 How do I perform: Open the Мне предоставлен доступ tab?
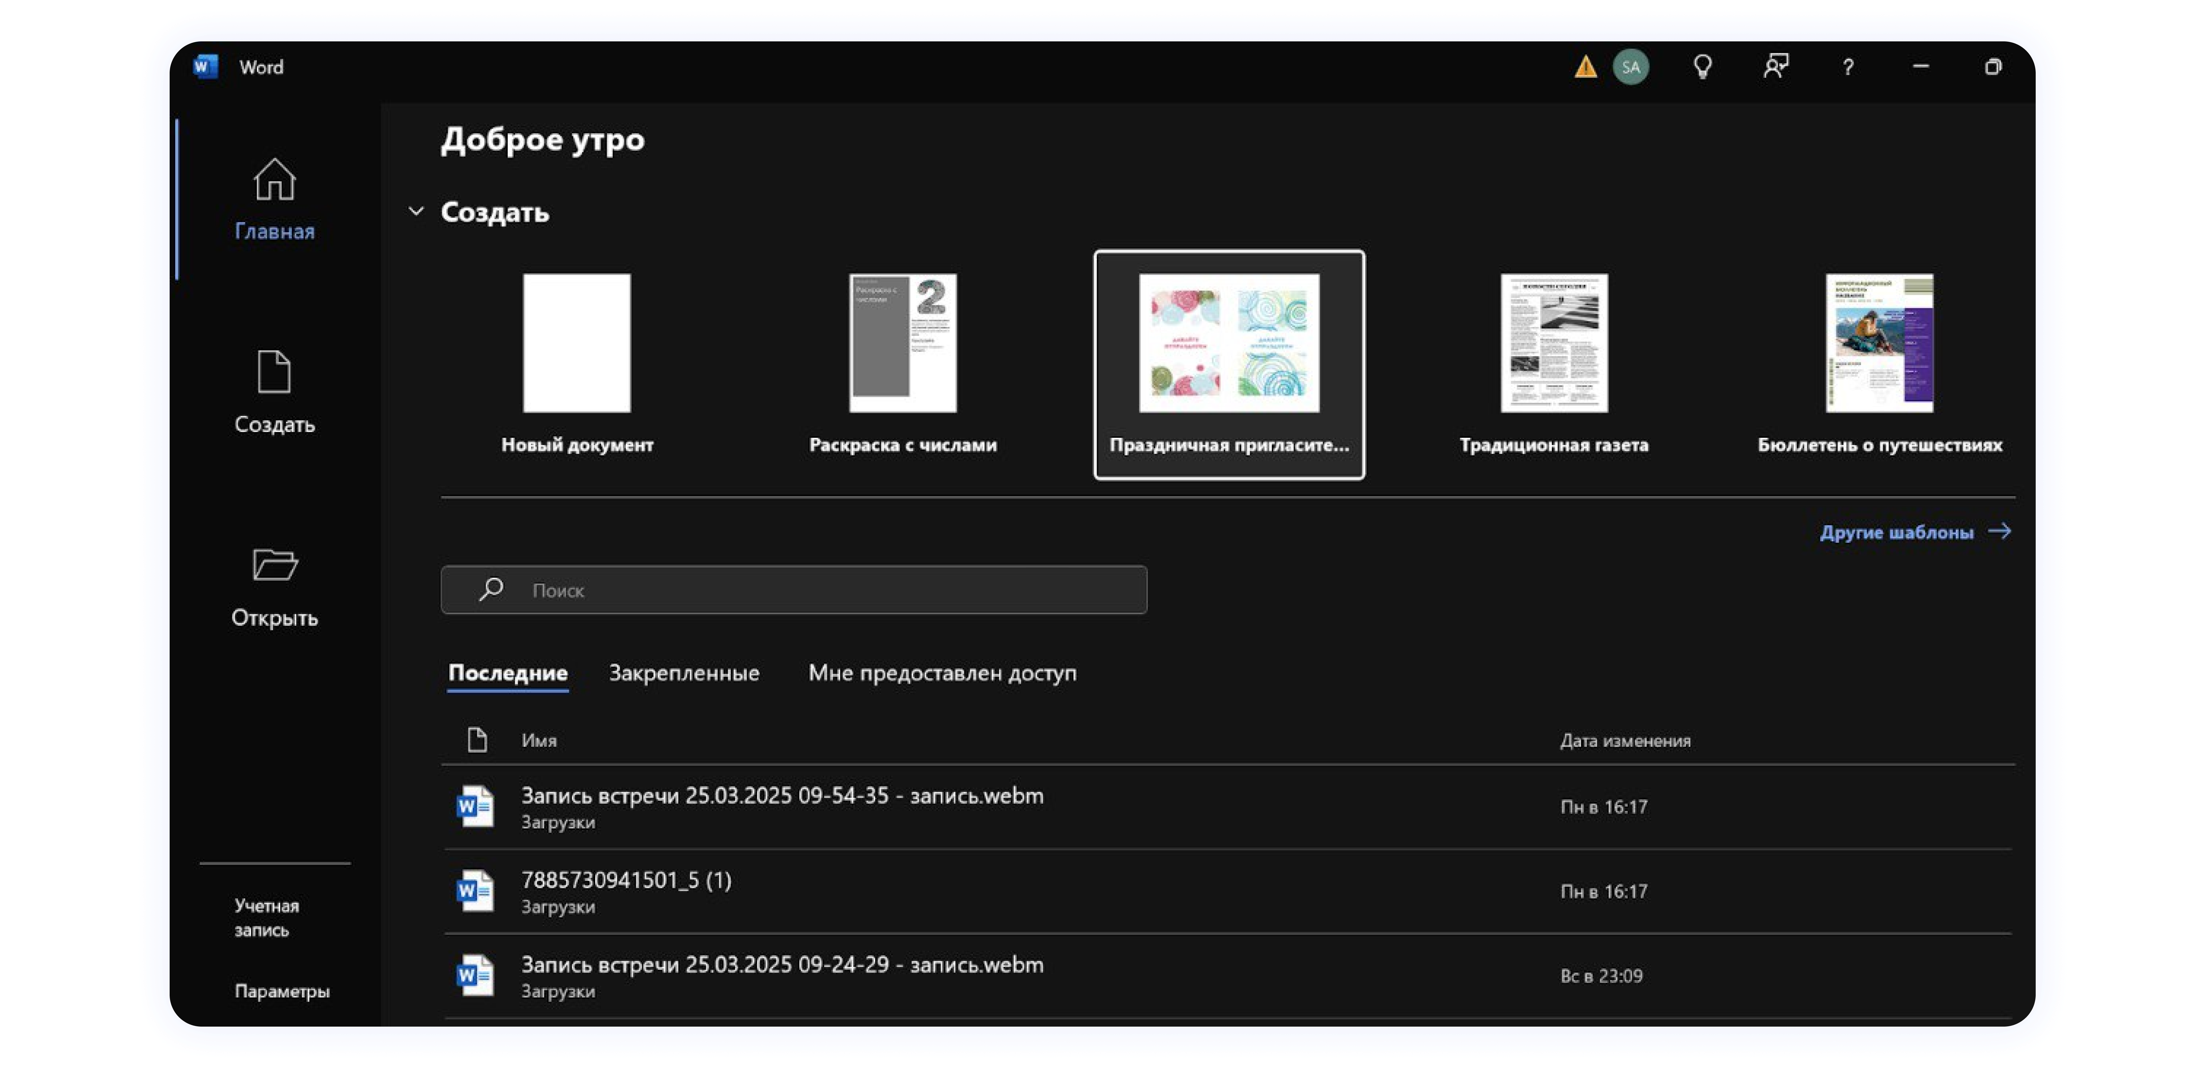(x=943, y=673)
